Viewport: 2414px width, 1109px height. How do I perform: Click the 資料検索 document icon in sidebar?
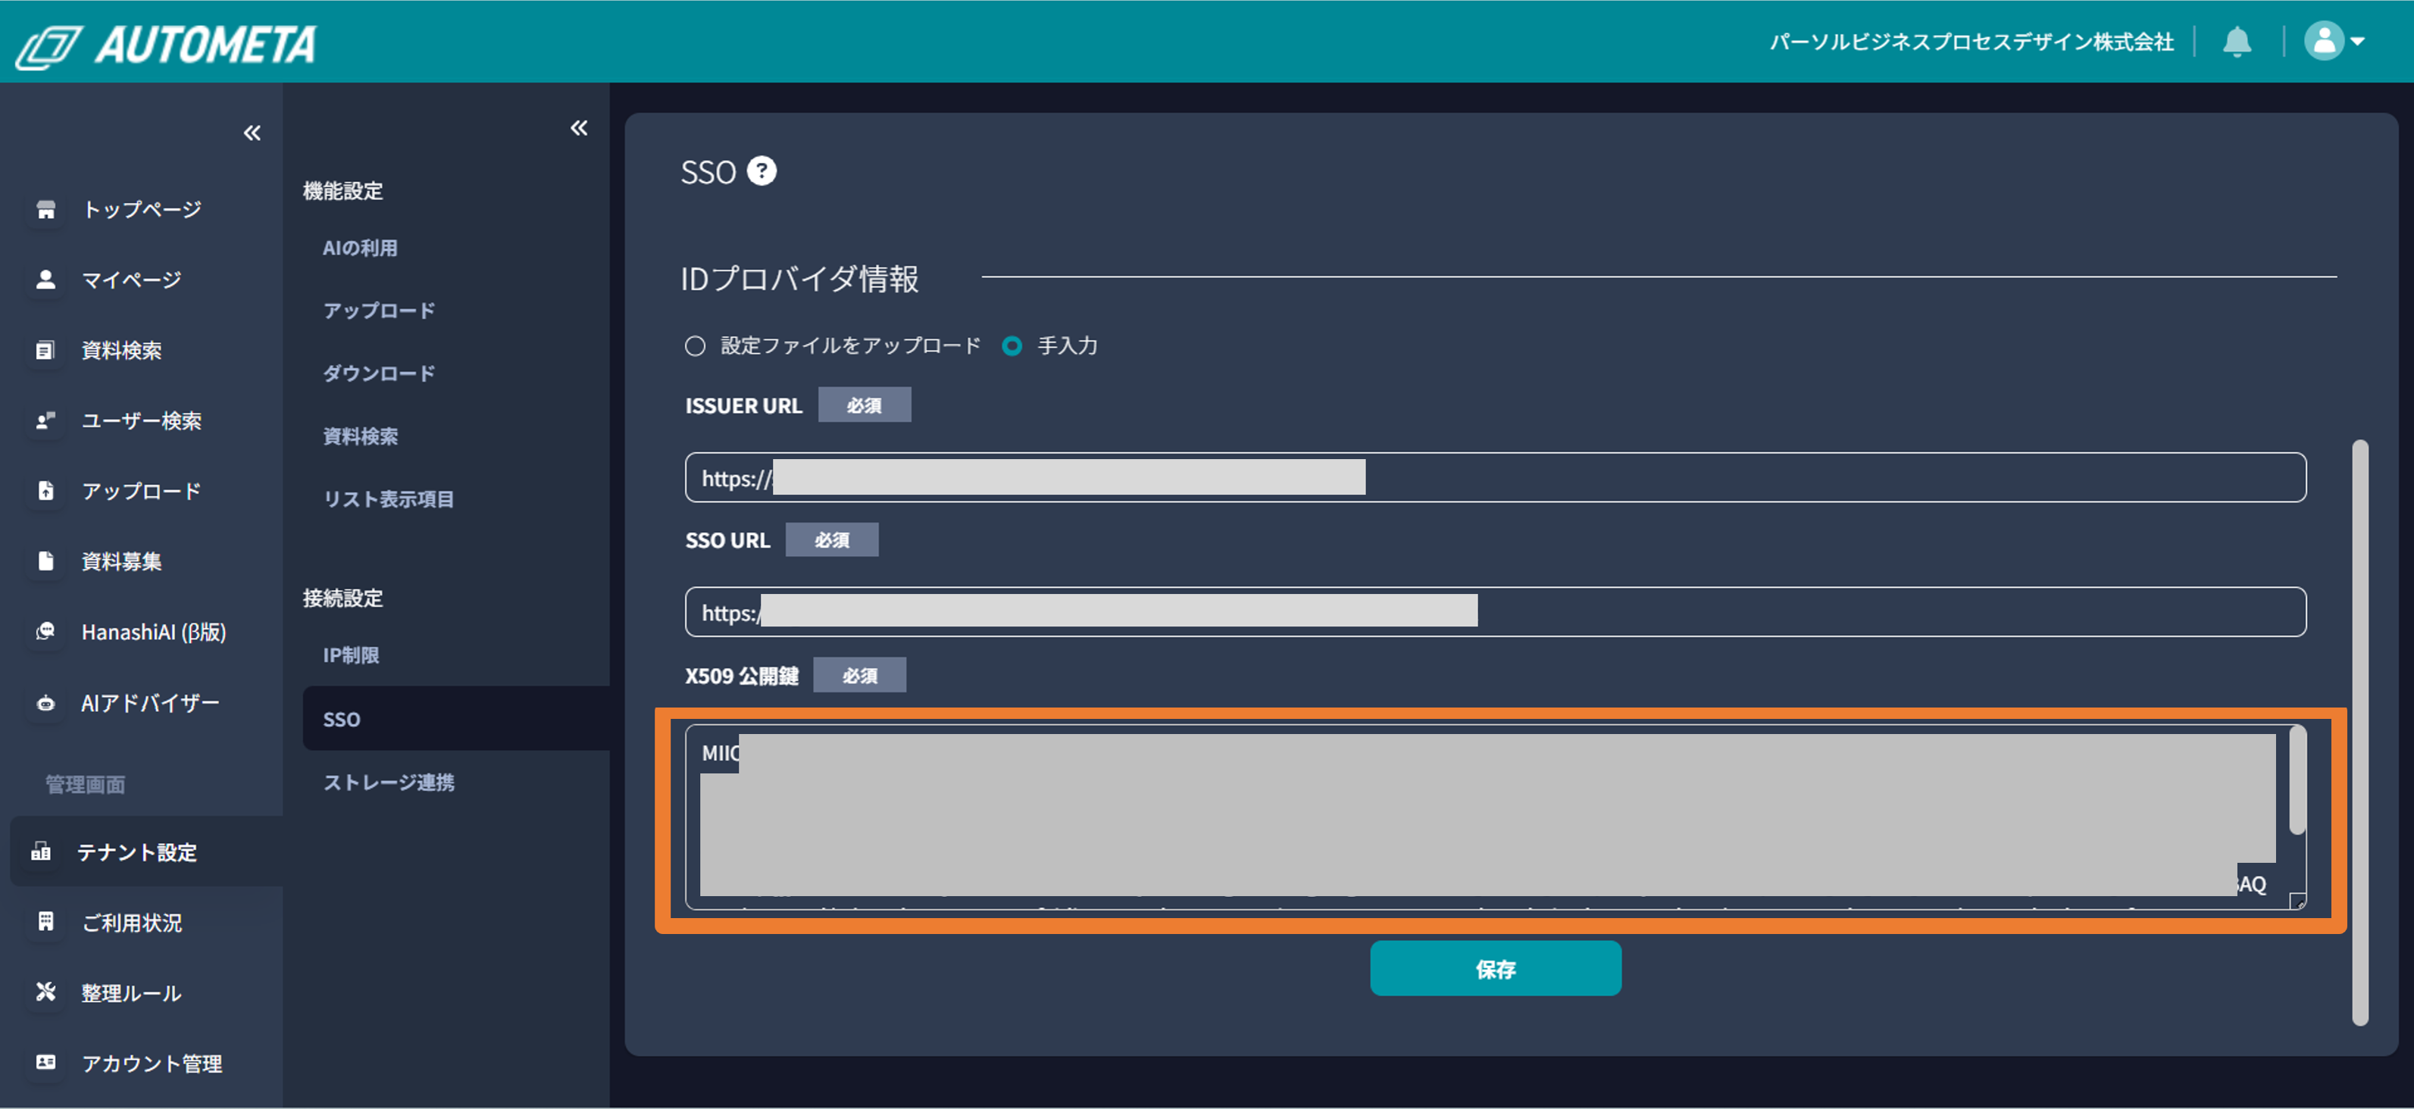45,350
